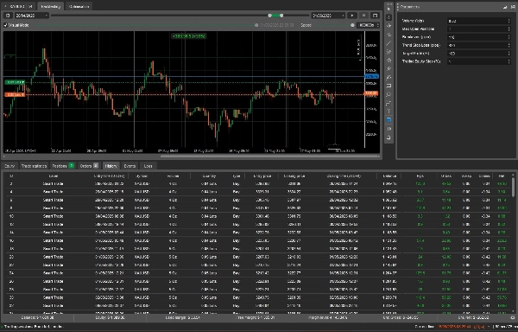
Task: Select the History row with ID 4
Action: pos(257,192)
